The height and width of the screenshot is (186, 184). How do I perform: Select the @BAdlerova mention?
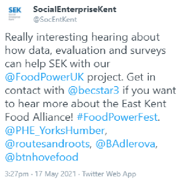tap(125, 144)
